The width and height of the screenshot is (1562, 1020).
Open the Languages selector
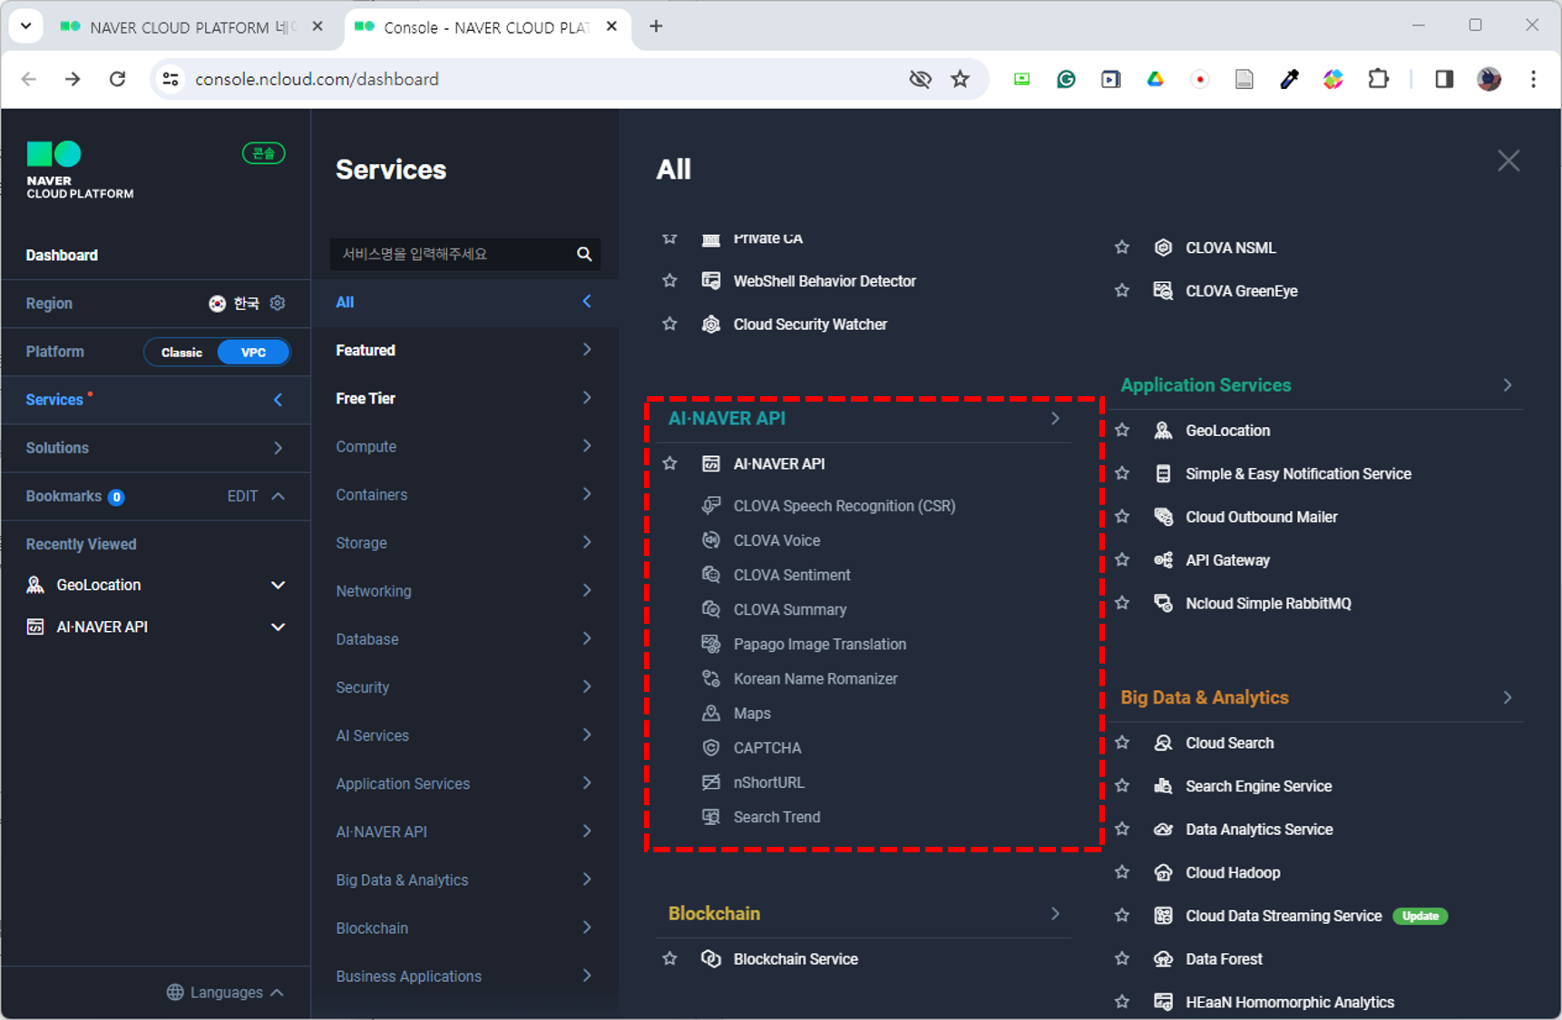(225, 992)
